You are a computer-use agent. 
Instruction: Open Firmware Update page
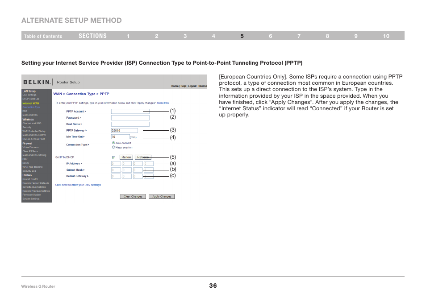click(x=32, y=195)
